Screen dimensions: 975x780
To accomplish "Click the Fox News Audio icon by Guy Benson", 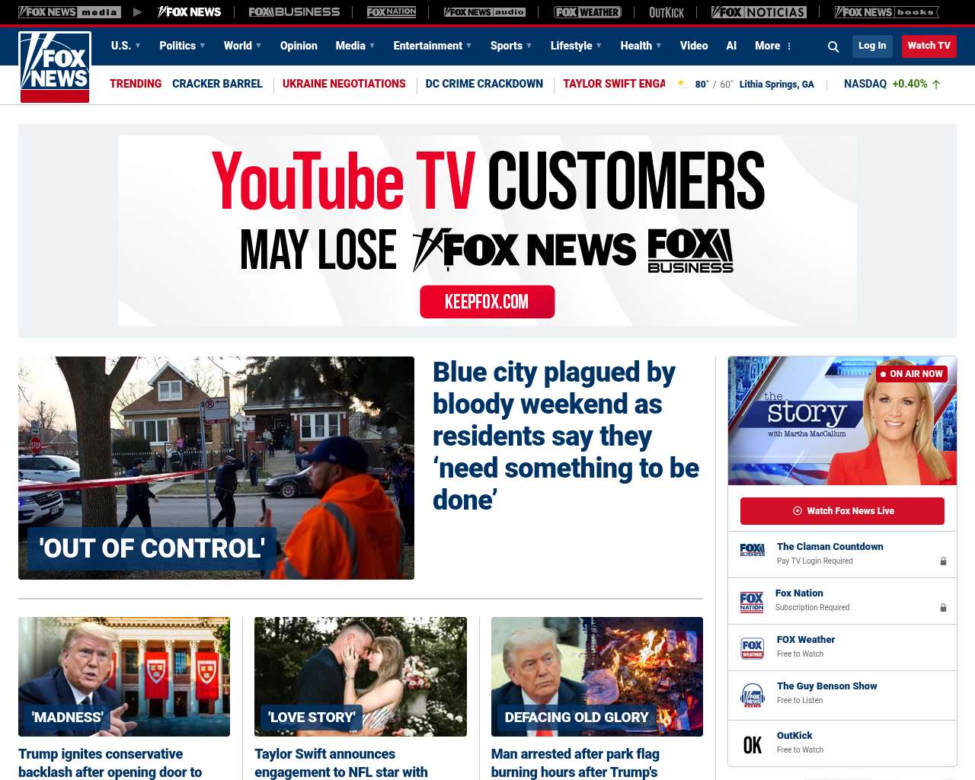I will point(753,695).
